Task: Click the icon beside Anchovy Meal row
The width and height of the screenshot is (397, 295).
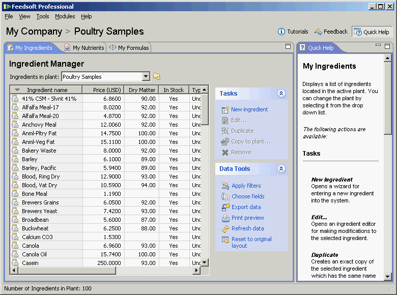Action: click(15, 125)
